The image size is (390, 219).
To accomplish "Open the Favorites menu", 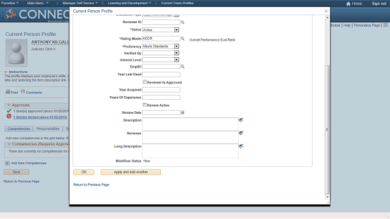I will click(x=10, y=3).
